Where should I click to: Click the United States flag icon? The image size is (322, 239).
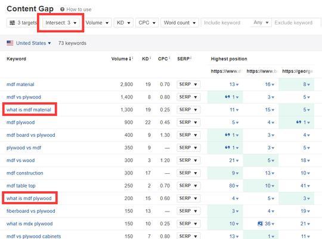click(x=10, y=43)
